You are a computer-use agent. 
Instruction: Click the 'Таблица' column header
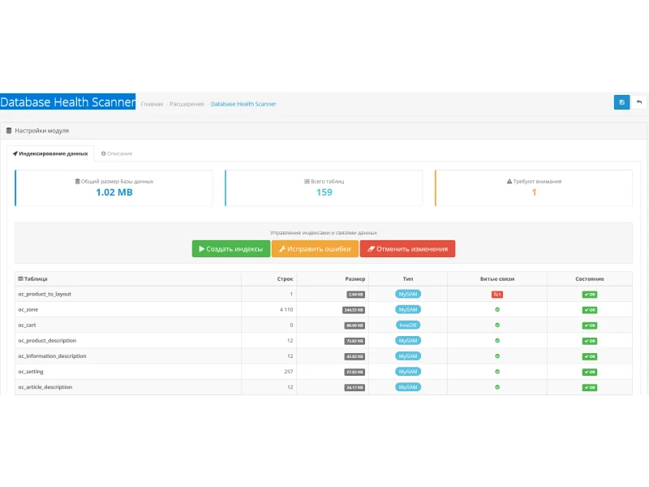tap(33, 278)
